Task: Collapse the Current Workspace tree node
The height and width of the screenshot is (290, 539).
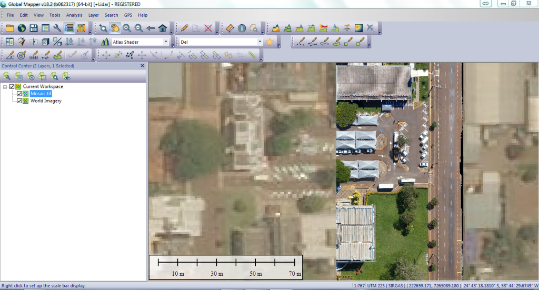Action: [5, 86]
